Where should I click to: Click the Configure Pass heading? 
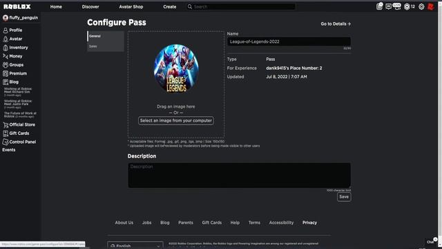tap(117, 23)
